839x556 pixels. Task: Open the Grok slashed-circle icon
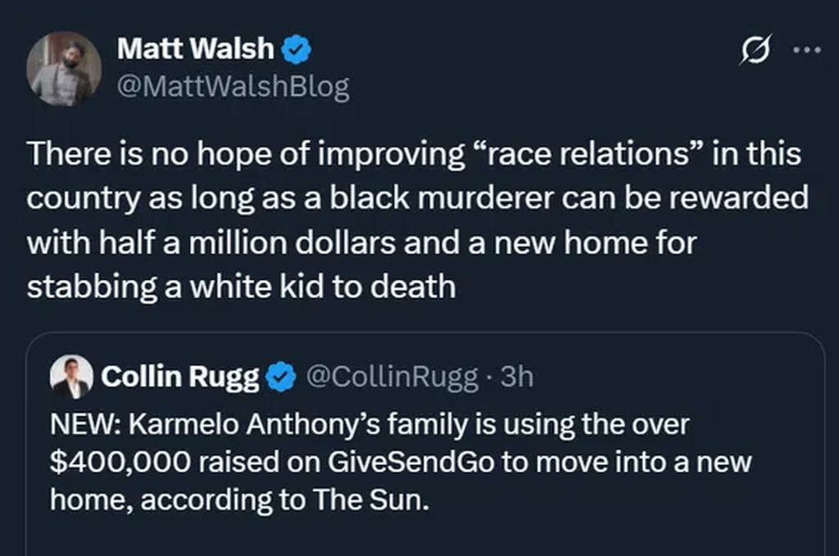753,51
